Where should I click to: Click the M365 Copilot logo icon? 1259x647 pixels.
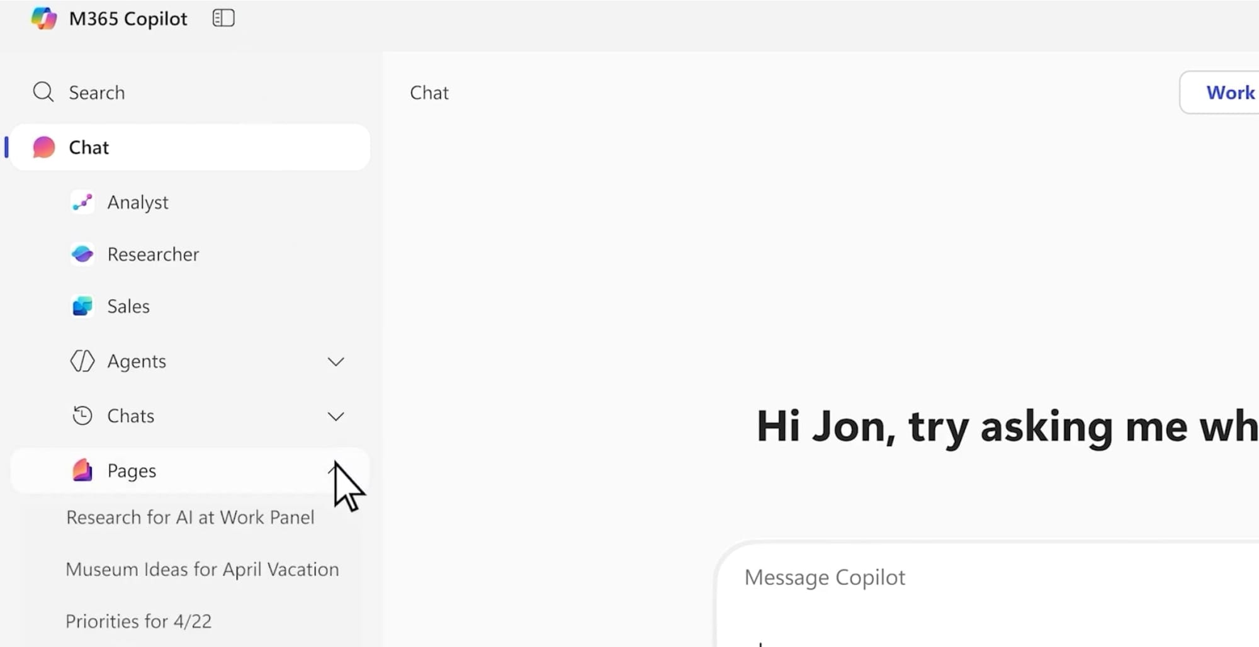click(x=44, y=18)
